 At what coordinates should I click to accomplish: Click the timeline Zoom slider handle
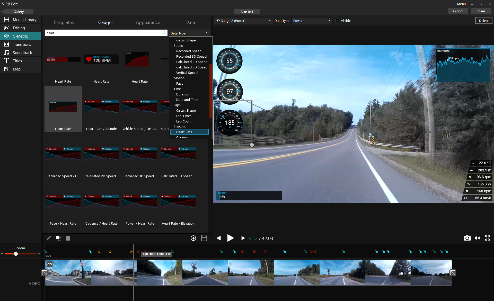point(16,254)
